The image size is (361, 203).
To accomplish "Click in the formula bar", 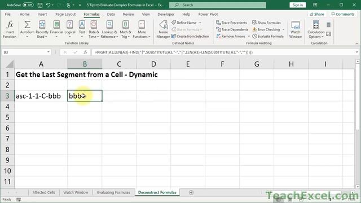I will [223, 52].
